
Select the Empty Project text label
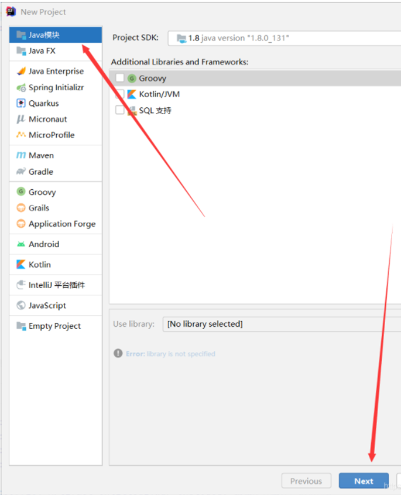[54, 326]
